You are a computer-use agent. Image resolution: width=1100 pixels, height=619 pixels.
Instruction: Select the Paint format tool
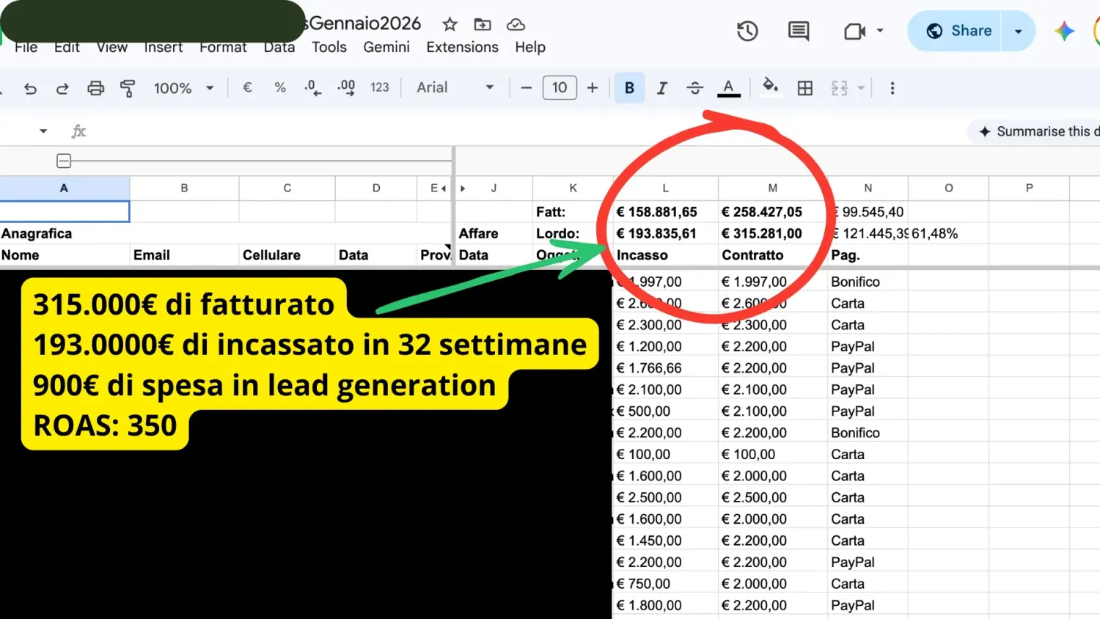tap(128, 89)
